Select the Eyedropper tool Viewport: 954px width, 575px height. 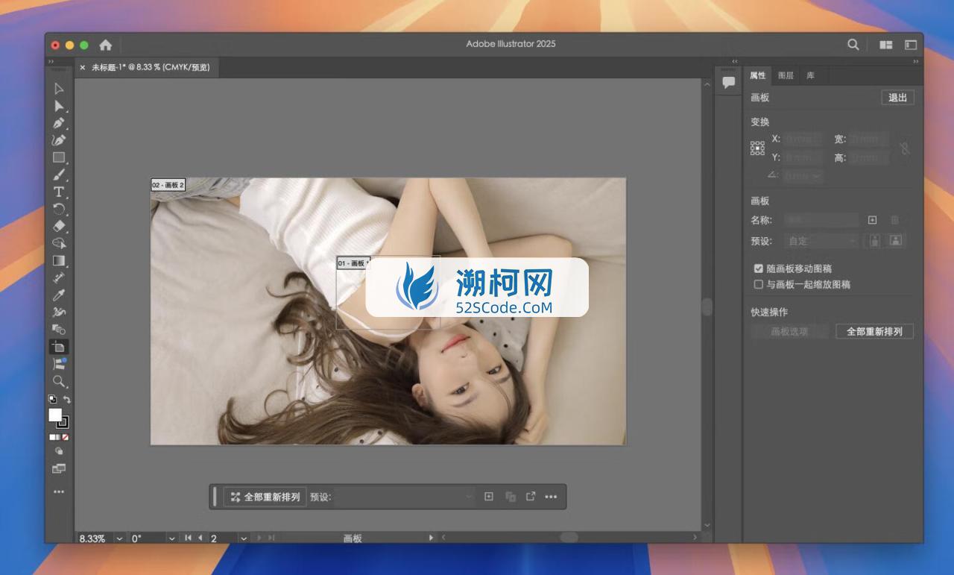click(x=59, y=295)
